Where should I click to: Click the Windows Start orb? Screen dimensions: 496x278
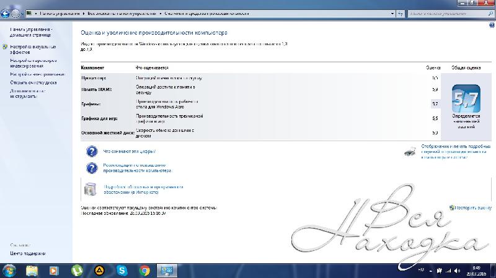(x=9, y=270)
